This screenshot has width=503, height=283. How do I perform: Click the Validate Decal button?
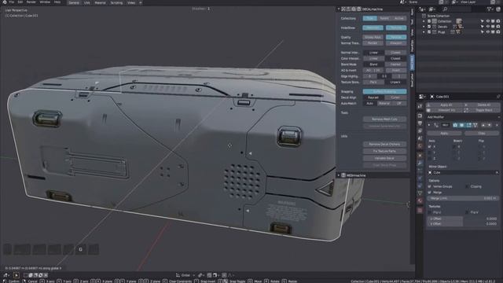384,158
